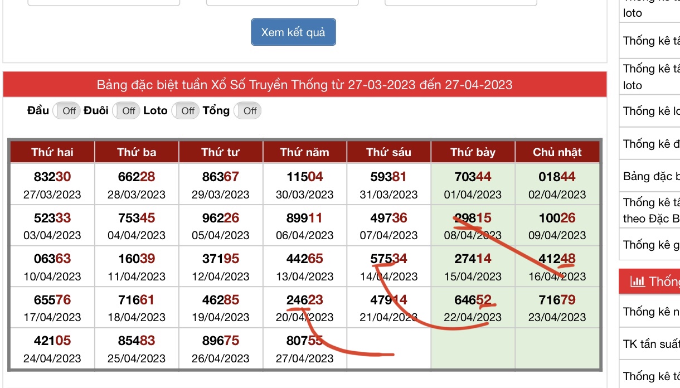Click the Thống kê g… sidebar link
680x388 pixels.
pos(651,245)
